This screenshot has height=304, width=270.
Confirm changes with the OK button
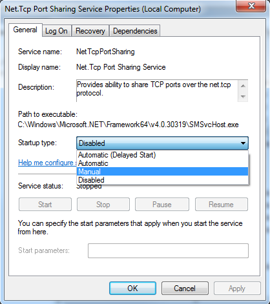[132, 289]
